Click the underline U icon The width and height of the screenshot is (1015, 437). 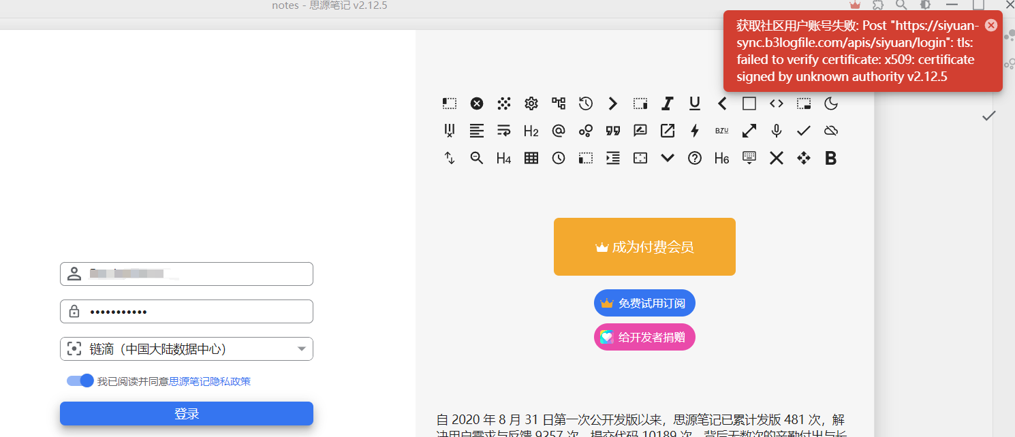(x=695, y=103)
